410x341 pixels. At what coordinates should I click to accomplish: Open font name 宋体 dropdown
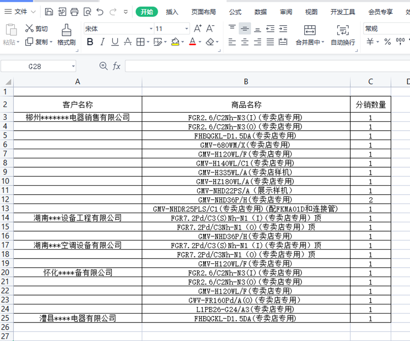pyautogui.click(x=151, y=28)
